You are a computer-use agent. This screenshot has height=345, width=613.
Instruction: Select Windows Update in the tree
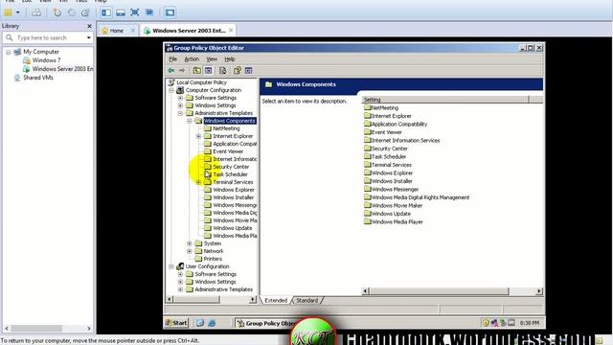click(x=232, y=228)
